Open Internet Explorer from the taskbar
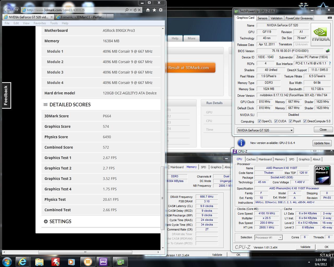Image resolution: width=334 pixels, height=267 pixels. pos(22,262)
